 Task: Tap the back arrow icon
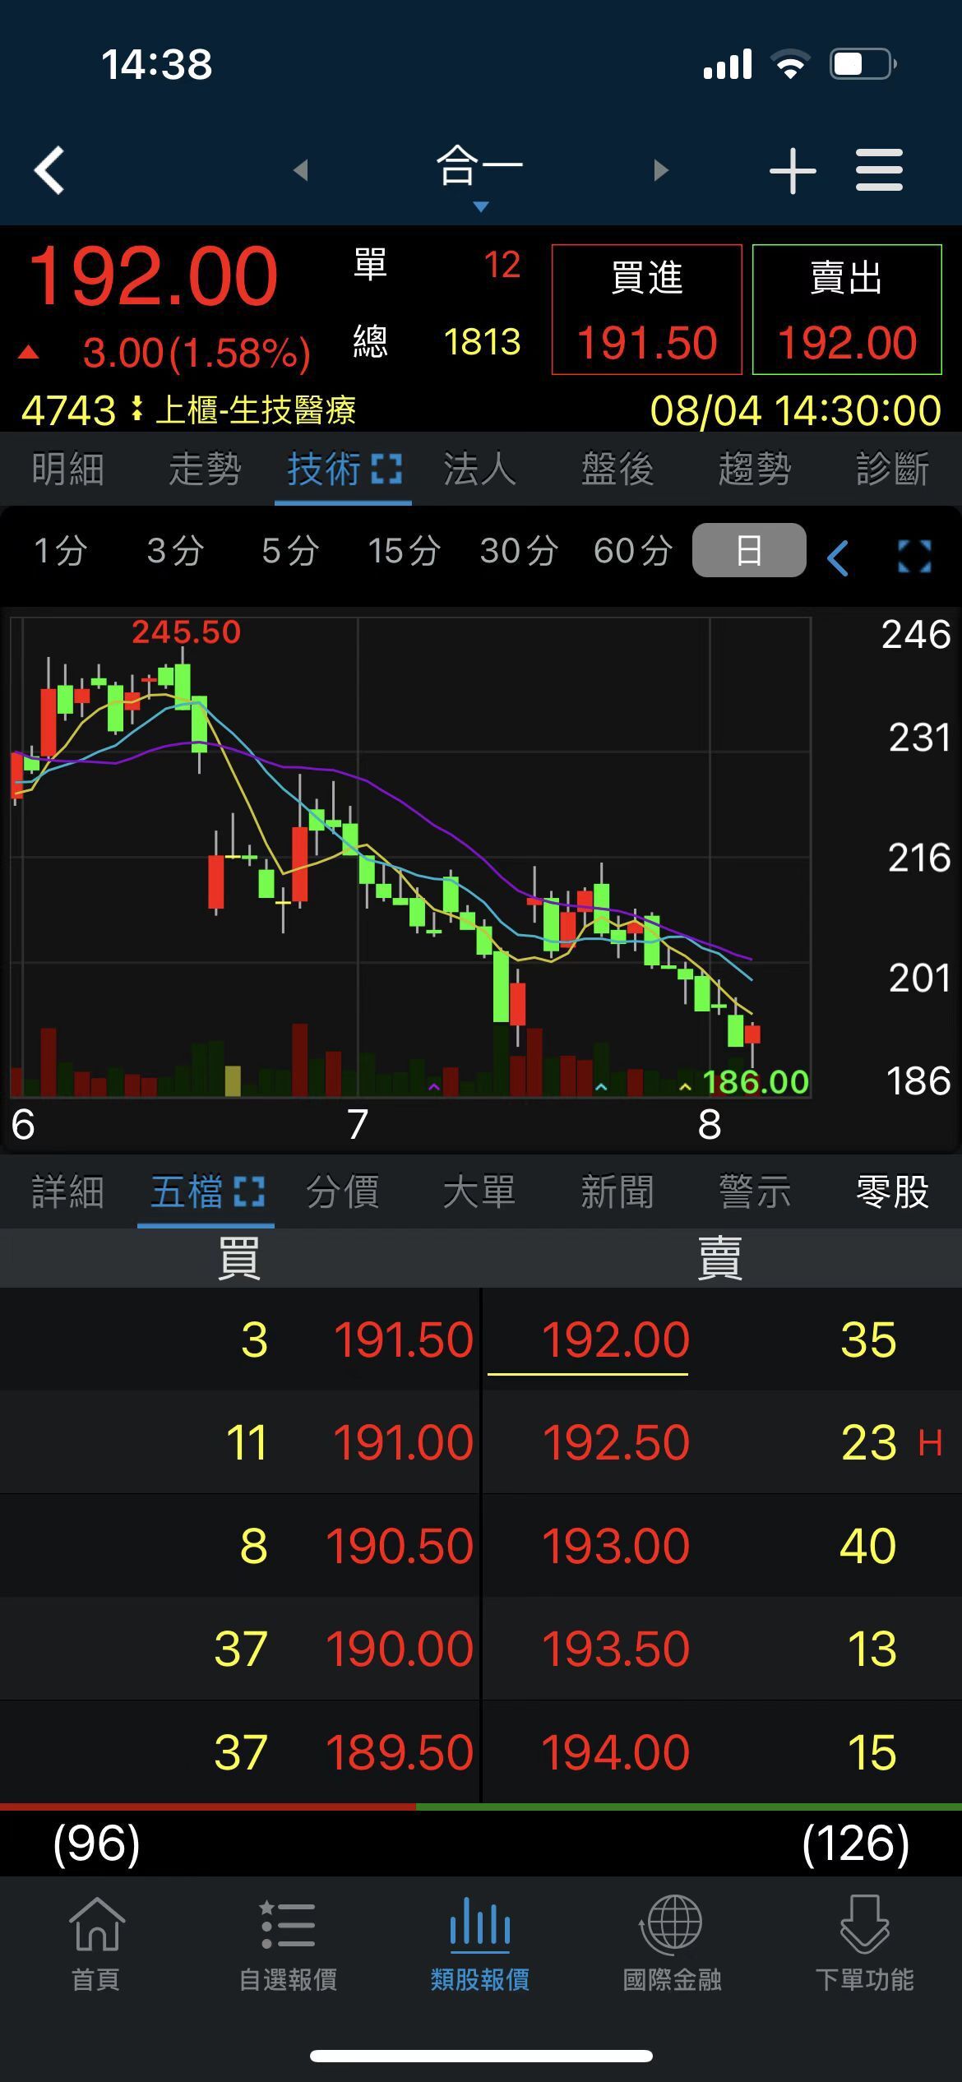(49, 170)
